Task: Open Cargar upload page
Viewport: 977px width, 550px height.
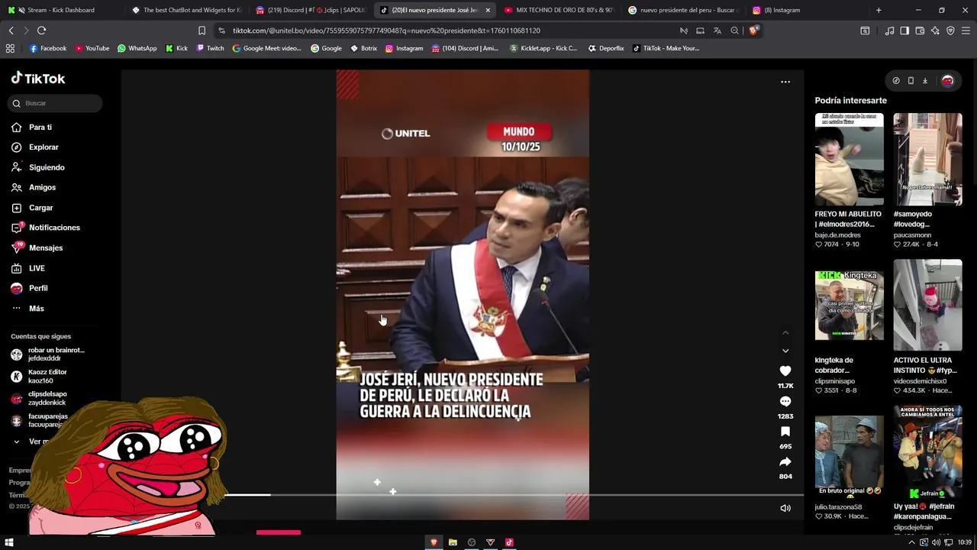Action: (31, 208)
